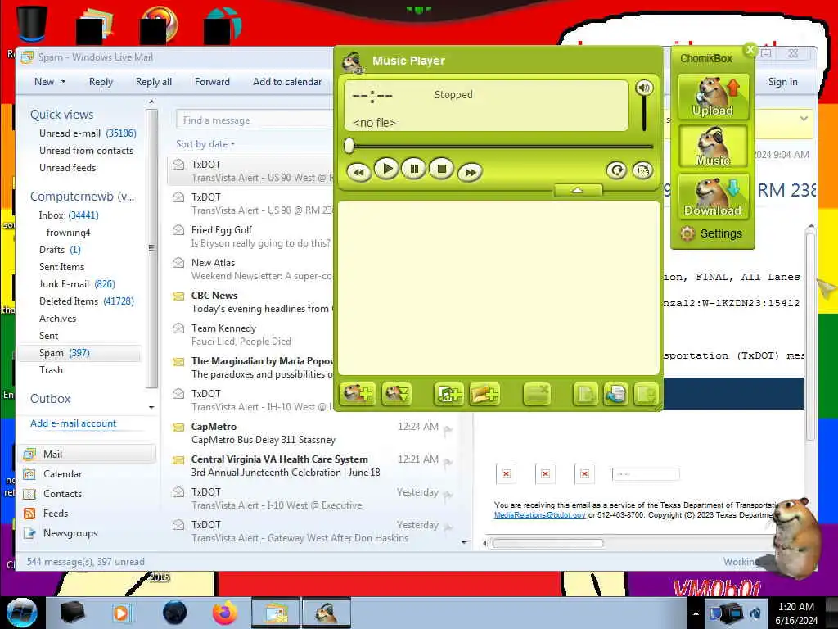The height and width of the screenshot is (629, 838).
Task: Click the horizontal scrollbar in reading pane
Action: coord(547,544)
